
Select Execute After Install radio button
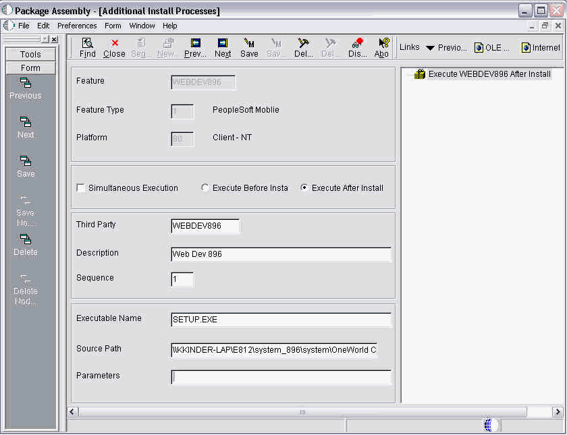click(x=304, y=188)
